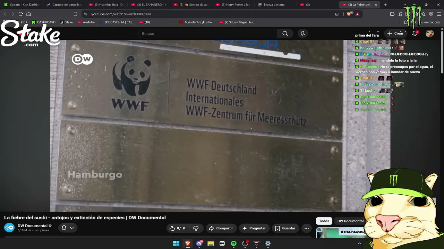Image resolution: width=444 pixels, height=249 pixels.
Task: Click the Compartir share button
Action: [x=221, y=228]
